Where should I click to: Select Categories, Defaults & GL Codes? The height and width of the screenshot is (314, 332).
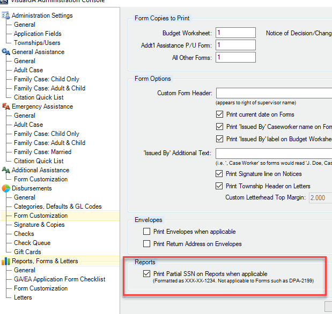pos(58,206)
